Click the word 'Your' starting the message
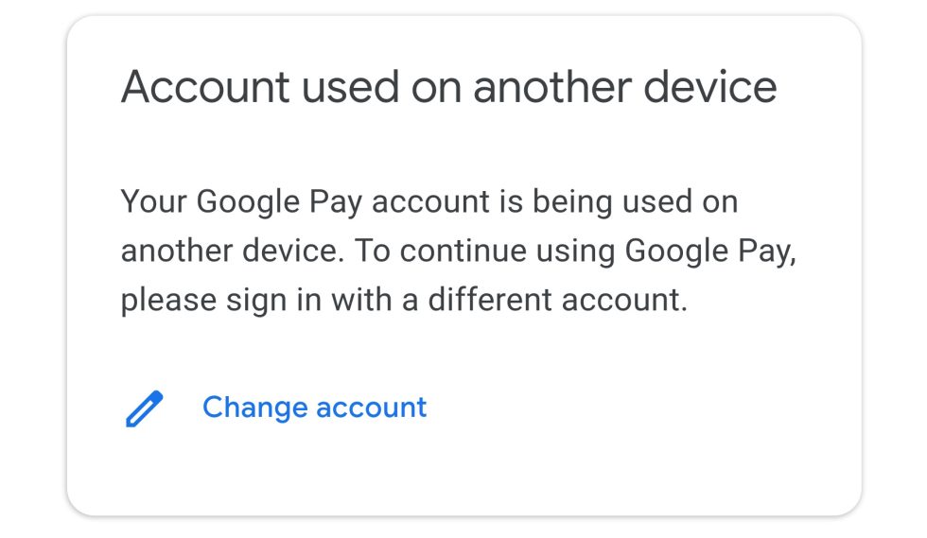The image size is (927, 538). click(153, 201)
